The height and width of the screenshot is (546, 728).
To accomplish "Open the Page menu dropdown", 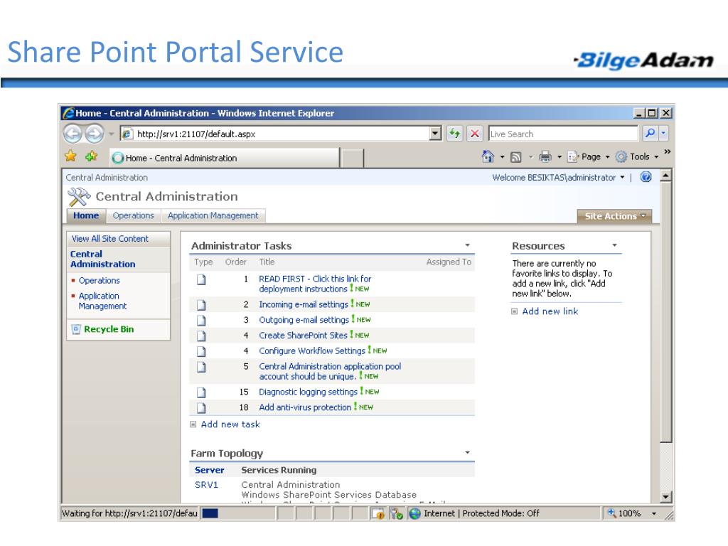I will point(607,157).
